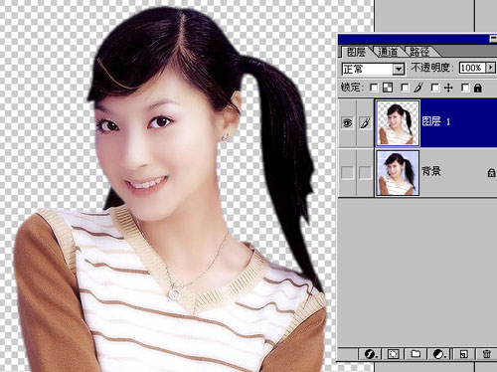Create a new layer

[463, 354]
